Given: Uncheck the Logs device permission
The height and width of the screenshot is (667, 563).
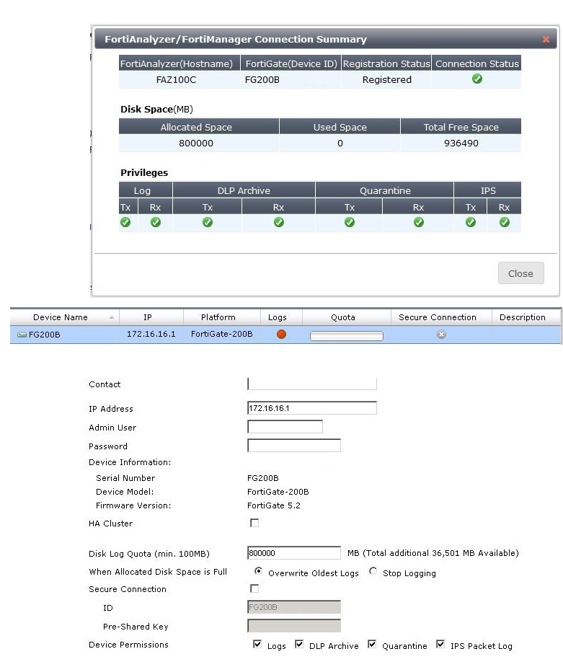Looking at the screenshot, I should click(x=257, y=644).
